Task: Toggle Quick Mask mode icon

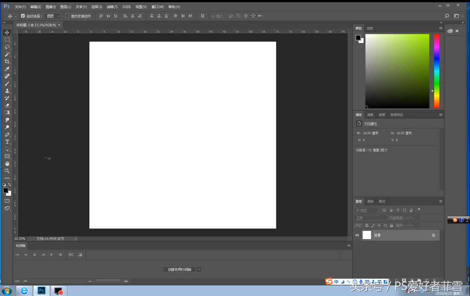Action: click(x=7, y=201)
